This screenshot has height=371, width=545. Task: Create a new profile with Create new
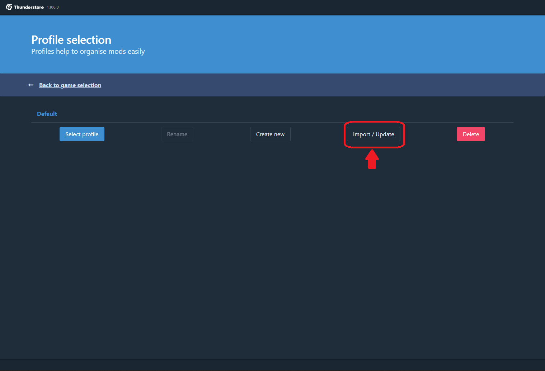(270, 134)
